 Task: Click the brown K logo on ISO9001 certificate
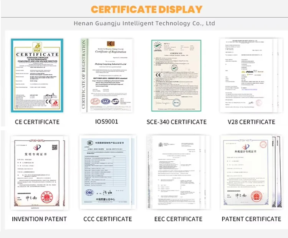111,44
